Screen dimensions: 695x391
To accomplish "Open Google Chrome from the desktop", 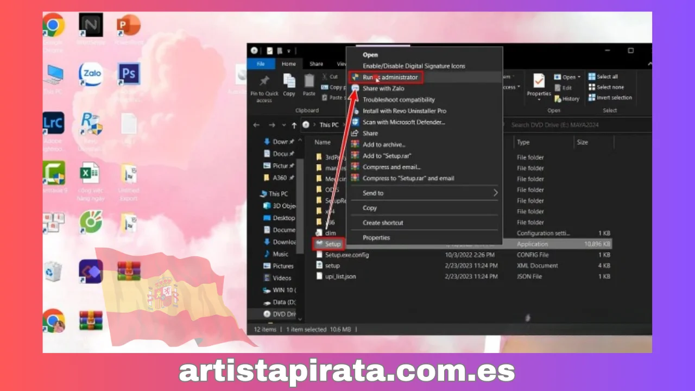I will pos(53,25).
